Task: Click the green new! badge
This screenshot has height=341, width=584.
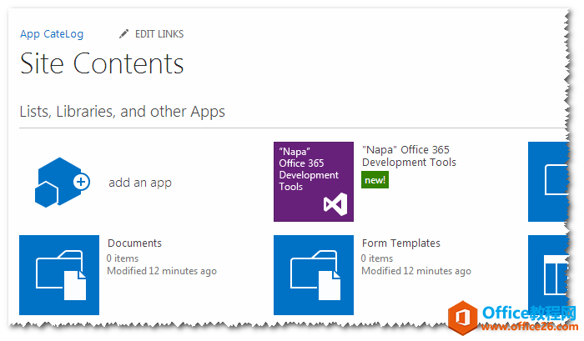Action: point(375,180)
